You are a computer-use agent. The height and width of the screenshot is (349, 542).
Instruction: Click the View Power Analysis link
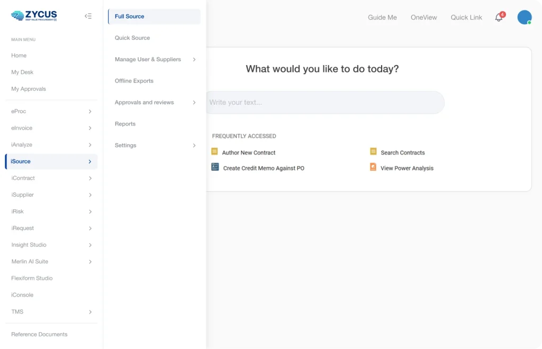407,168
